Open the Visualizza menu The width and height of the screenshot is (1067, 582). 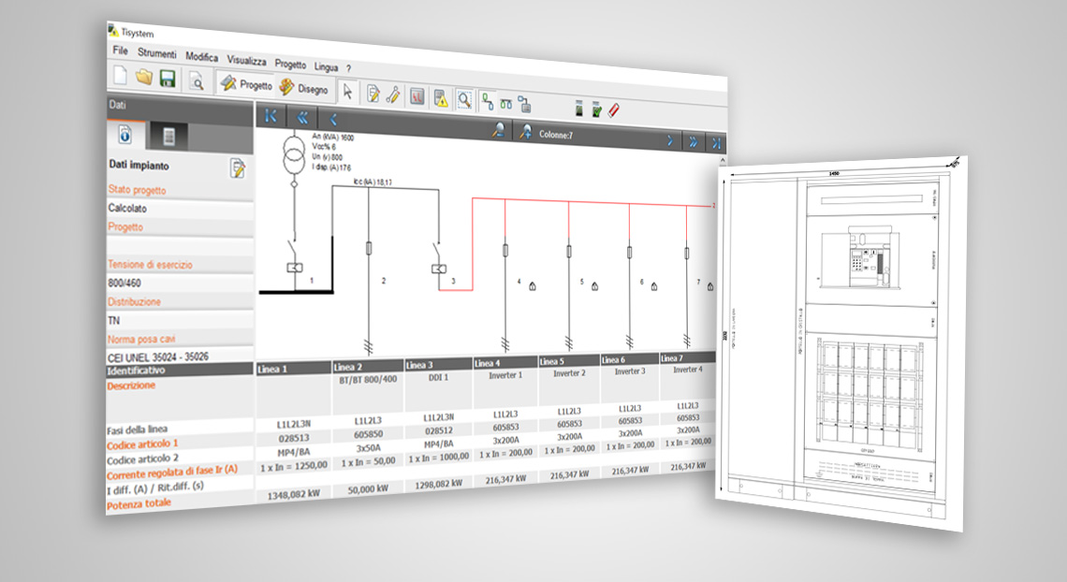[x=246, y=60]
